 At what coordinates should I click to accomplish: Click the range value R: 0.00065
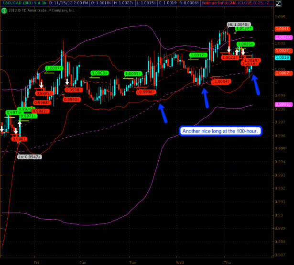(x=189, y=3)
